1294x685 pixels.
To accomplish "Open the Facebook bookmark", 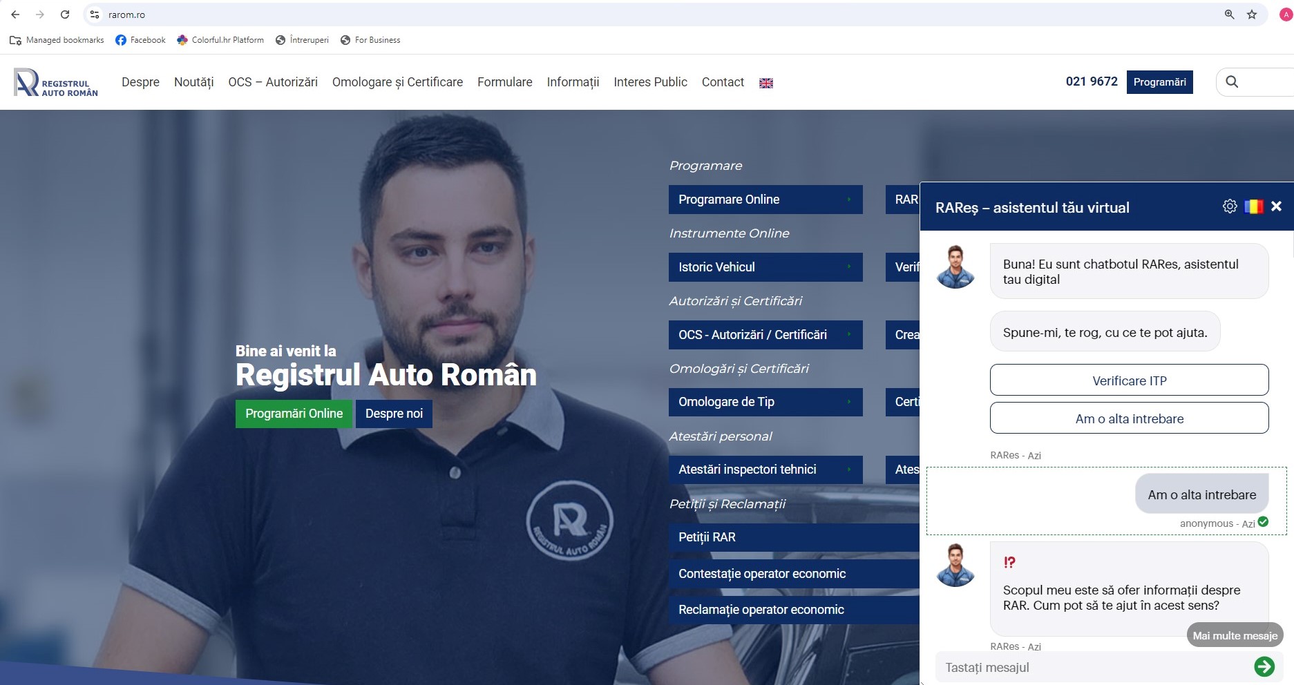I will point(141,40).
